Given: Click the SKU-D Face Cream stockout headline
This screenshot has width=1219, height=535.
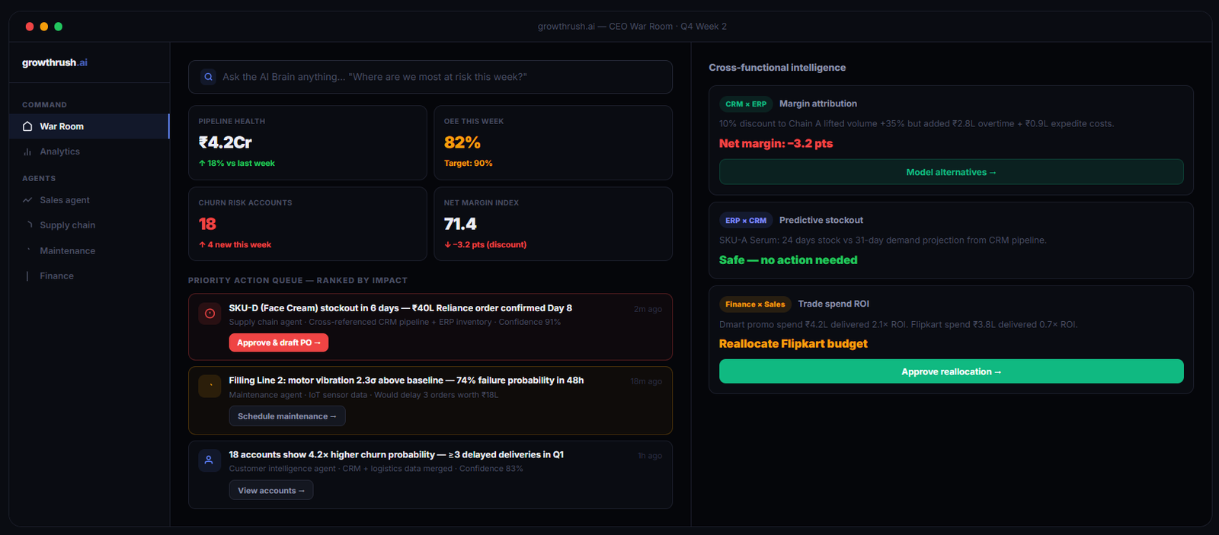Looking at the screenshot, I should tap(401, 308).
